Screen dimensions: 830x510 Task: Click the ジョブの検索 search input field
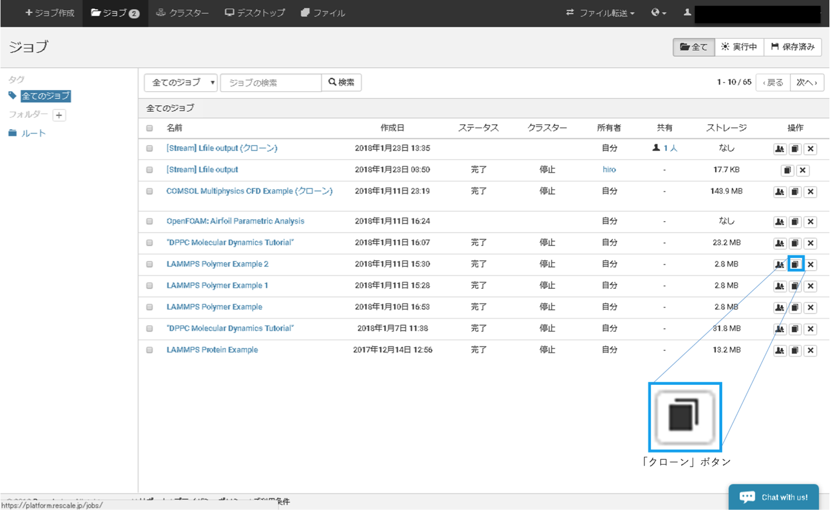[x=271, y=83]
